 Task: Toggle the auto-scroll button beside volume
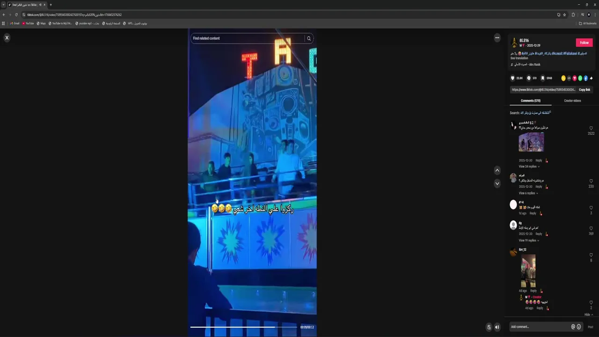[489, 327]
